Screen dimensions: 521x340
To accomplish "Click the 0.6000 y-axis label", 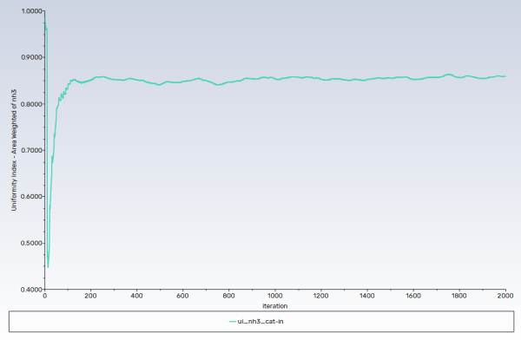I will [x=31, y=196].
